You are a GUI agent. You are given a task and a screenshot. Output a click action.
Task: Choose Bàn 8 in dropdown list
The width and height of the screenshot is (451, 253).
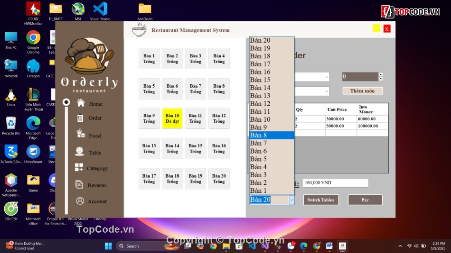[x=272, y=135]
